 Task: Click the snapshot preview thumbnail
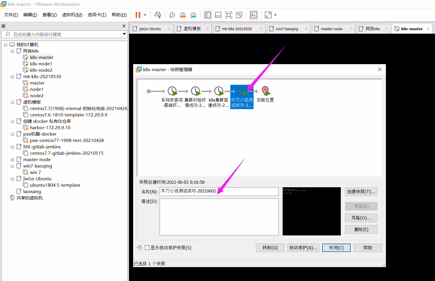coord(312,211)
